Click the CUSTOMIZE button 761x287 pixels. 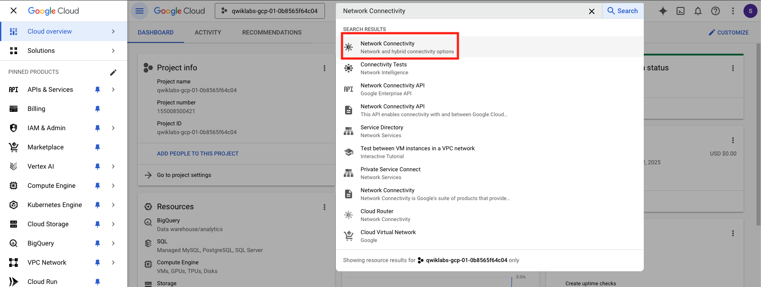coord(729,32)
